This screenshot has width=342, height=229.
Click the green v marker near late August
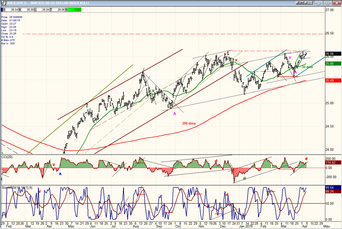pos(153,91)
